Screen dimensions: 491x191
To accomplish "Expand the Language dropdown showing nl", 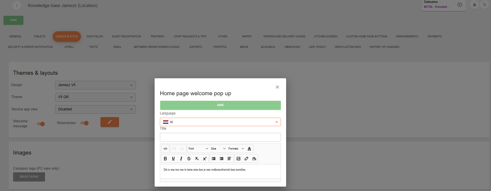I will [220, 122].
